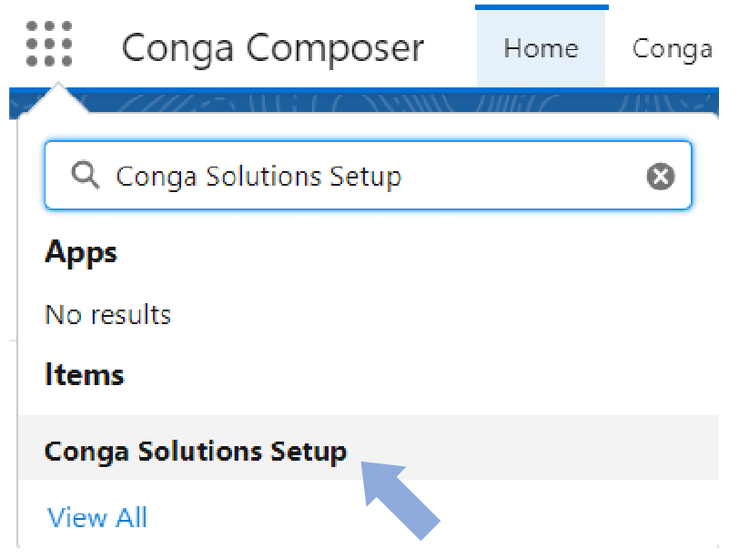Click the blue active indicator above Home
The height and width of the screenshot is (559, 739).
[541, 7]
